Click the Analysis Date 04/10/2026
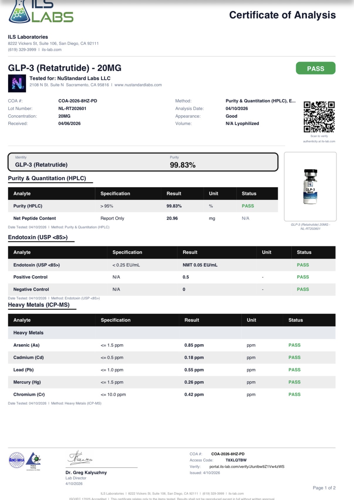Viewport: 354px width, 500px height. tap(237, 108)
